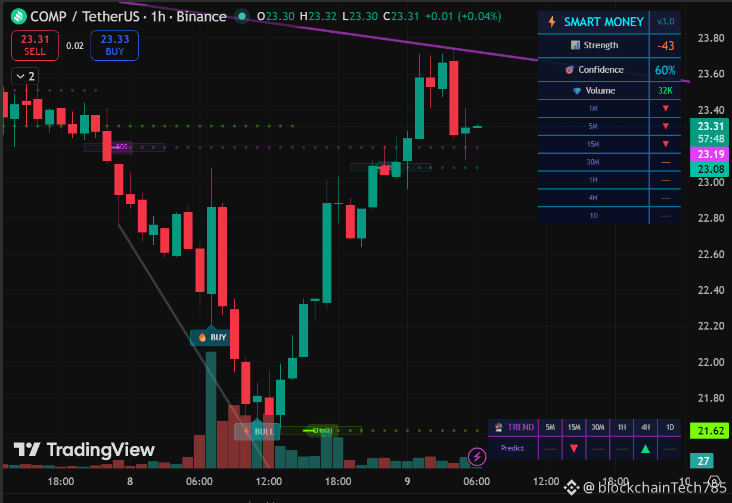Click the 1D row label in Smart Money panel
732x503 pixels.
pyautogui.click(x=593, y=216)
